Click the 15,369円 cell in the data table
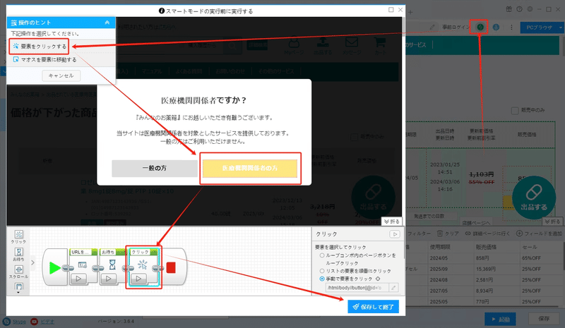 click(485, 269)
